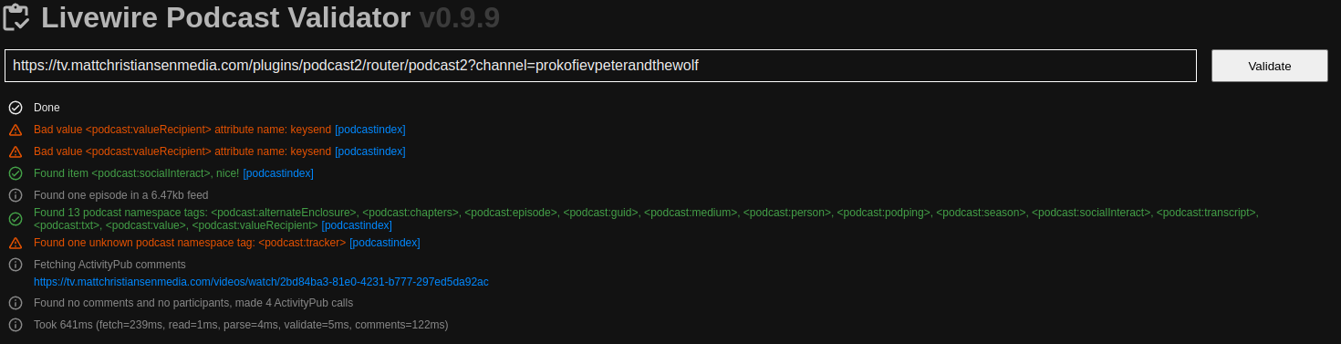Click warning icon beside unknown podcast:tracker tag

tap(16, 243)
